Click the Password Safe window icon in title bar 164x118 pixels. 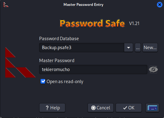tap(6, 5)
